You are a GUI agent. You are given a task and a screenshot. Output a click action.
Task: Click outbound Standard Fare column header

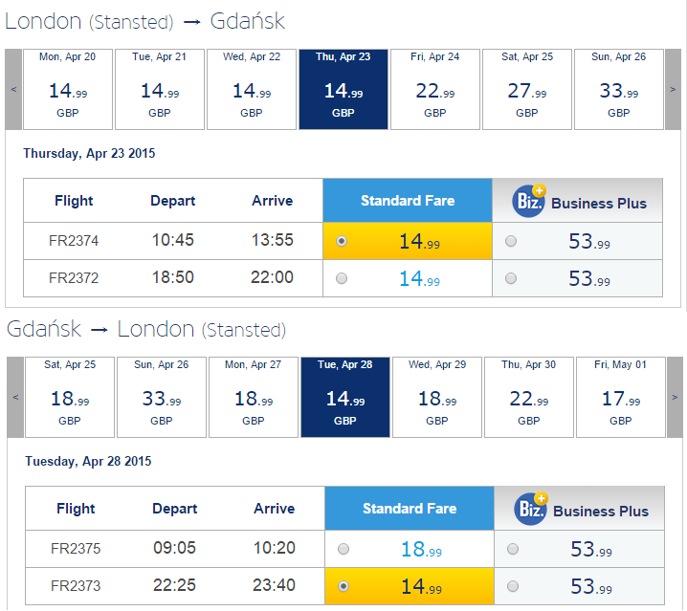pyautogui.click(x=408, y=201)
